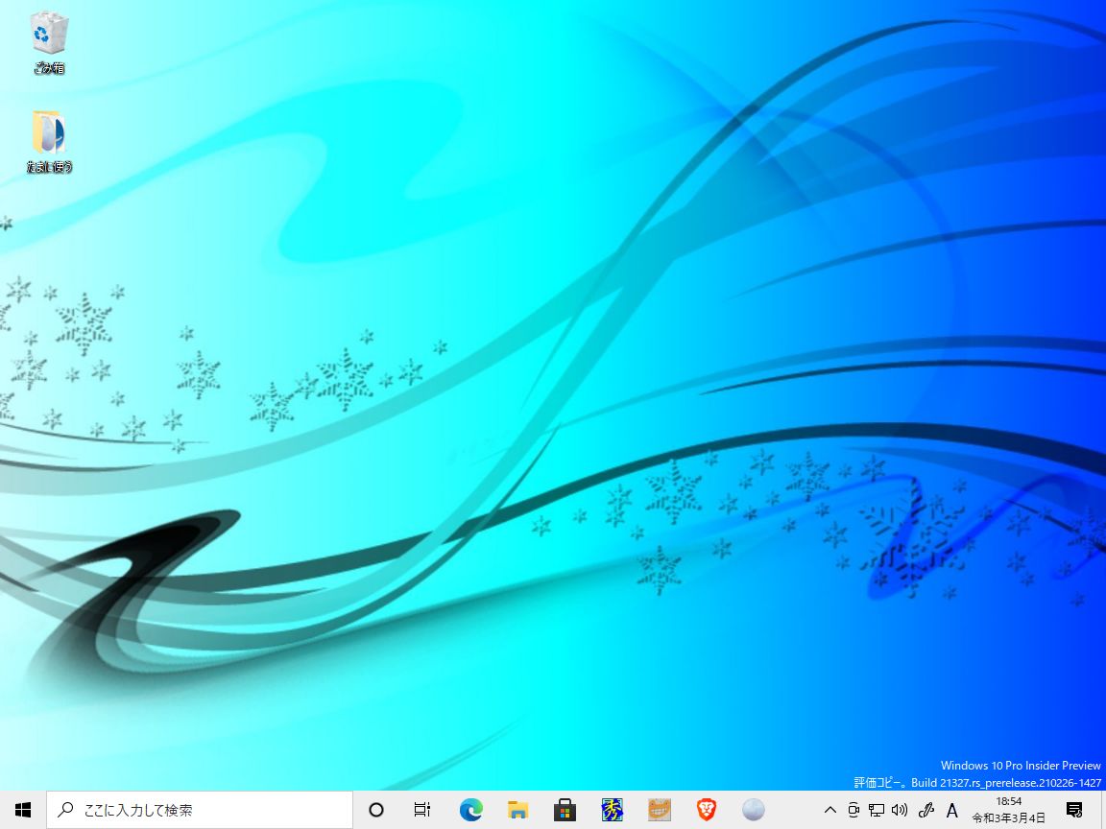The width and height of the screenshot is (1106, 829).
Task: Open the ごみ箱 (Recycle Bin) on the desktop
Action: (x=48, y=38)
